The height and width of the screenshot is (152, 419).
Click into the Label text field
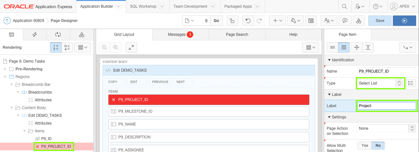(x=387, y=106)
